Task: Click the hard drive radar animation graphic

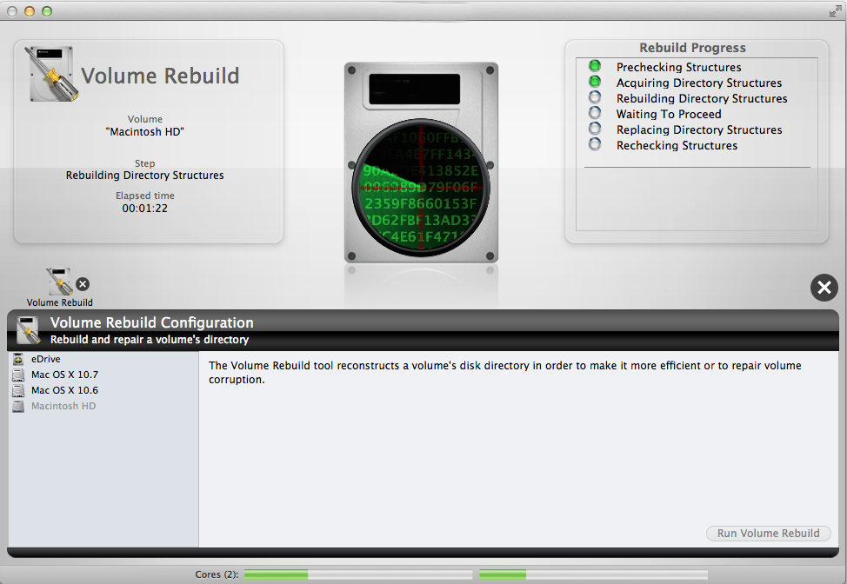Action: 422,163
